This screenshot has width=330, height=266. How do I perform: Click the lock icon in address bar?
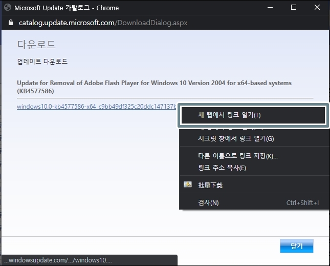[11, 23]
